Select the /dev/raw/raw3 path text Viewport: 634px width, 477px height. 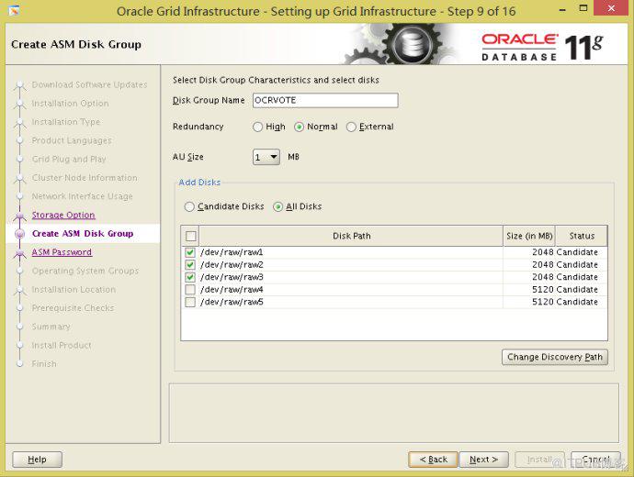[x=232, y=278]
